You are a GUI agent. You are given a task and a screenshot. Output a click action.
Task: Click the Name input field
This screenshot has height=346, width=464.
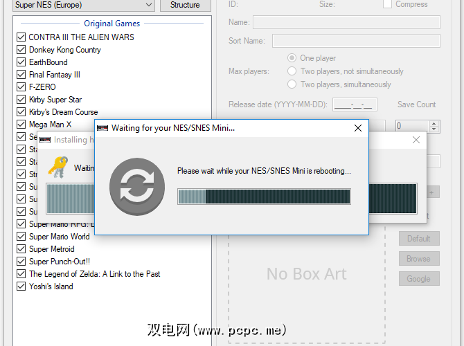click(346, 22)
